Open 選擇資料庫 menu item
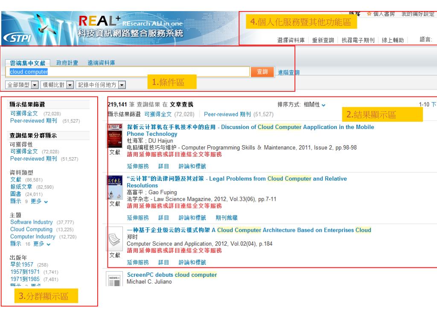 click(291, 40)
